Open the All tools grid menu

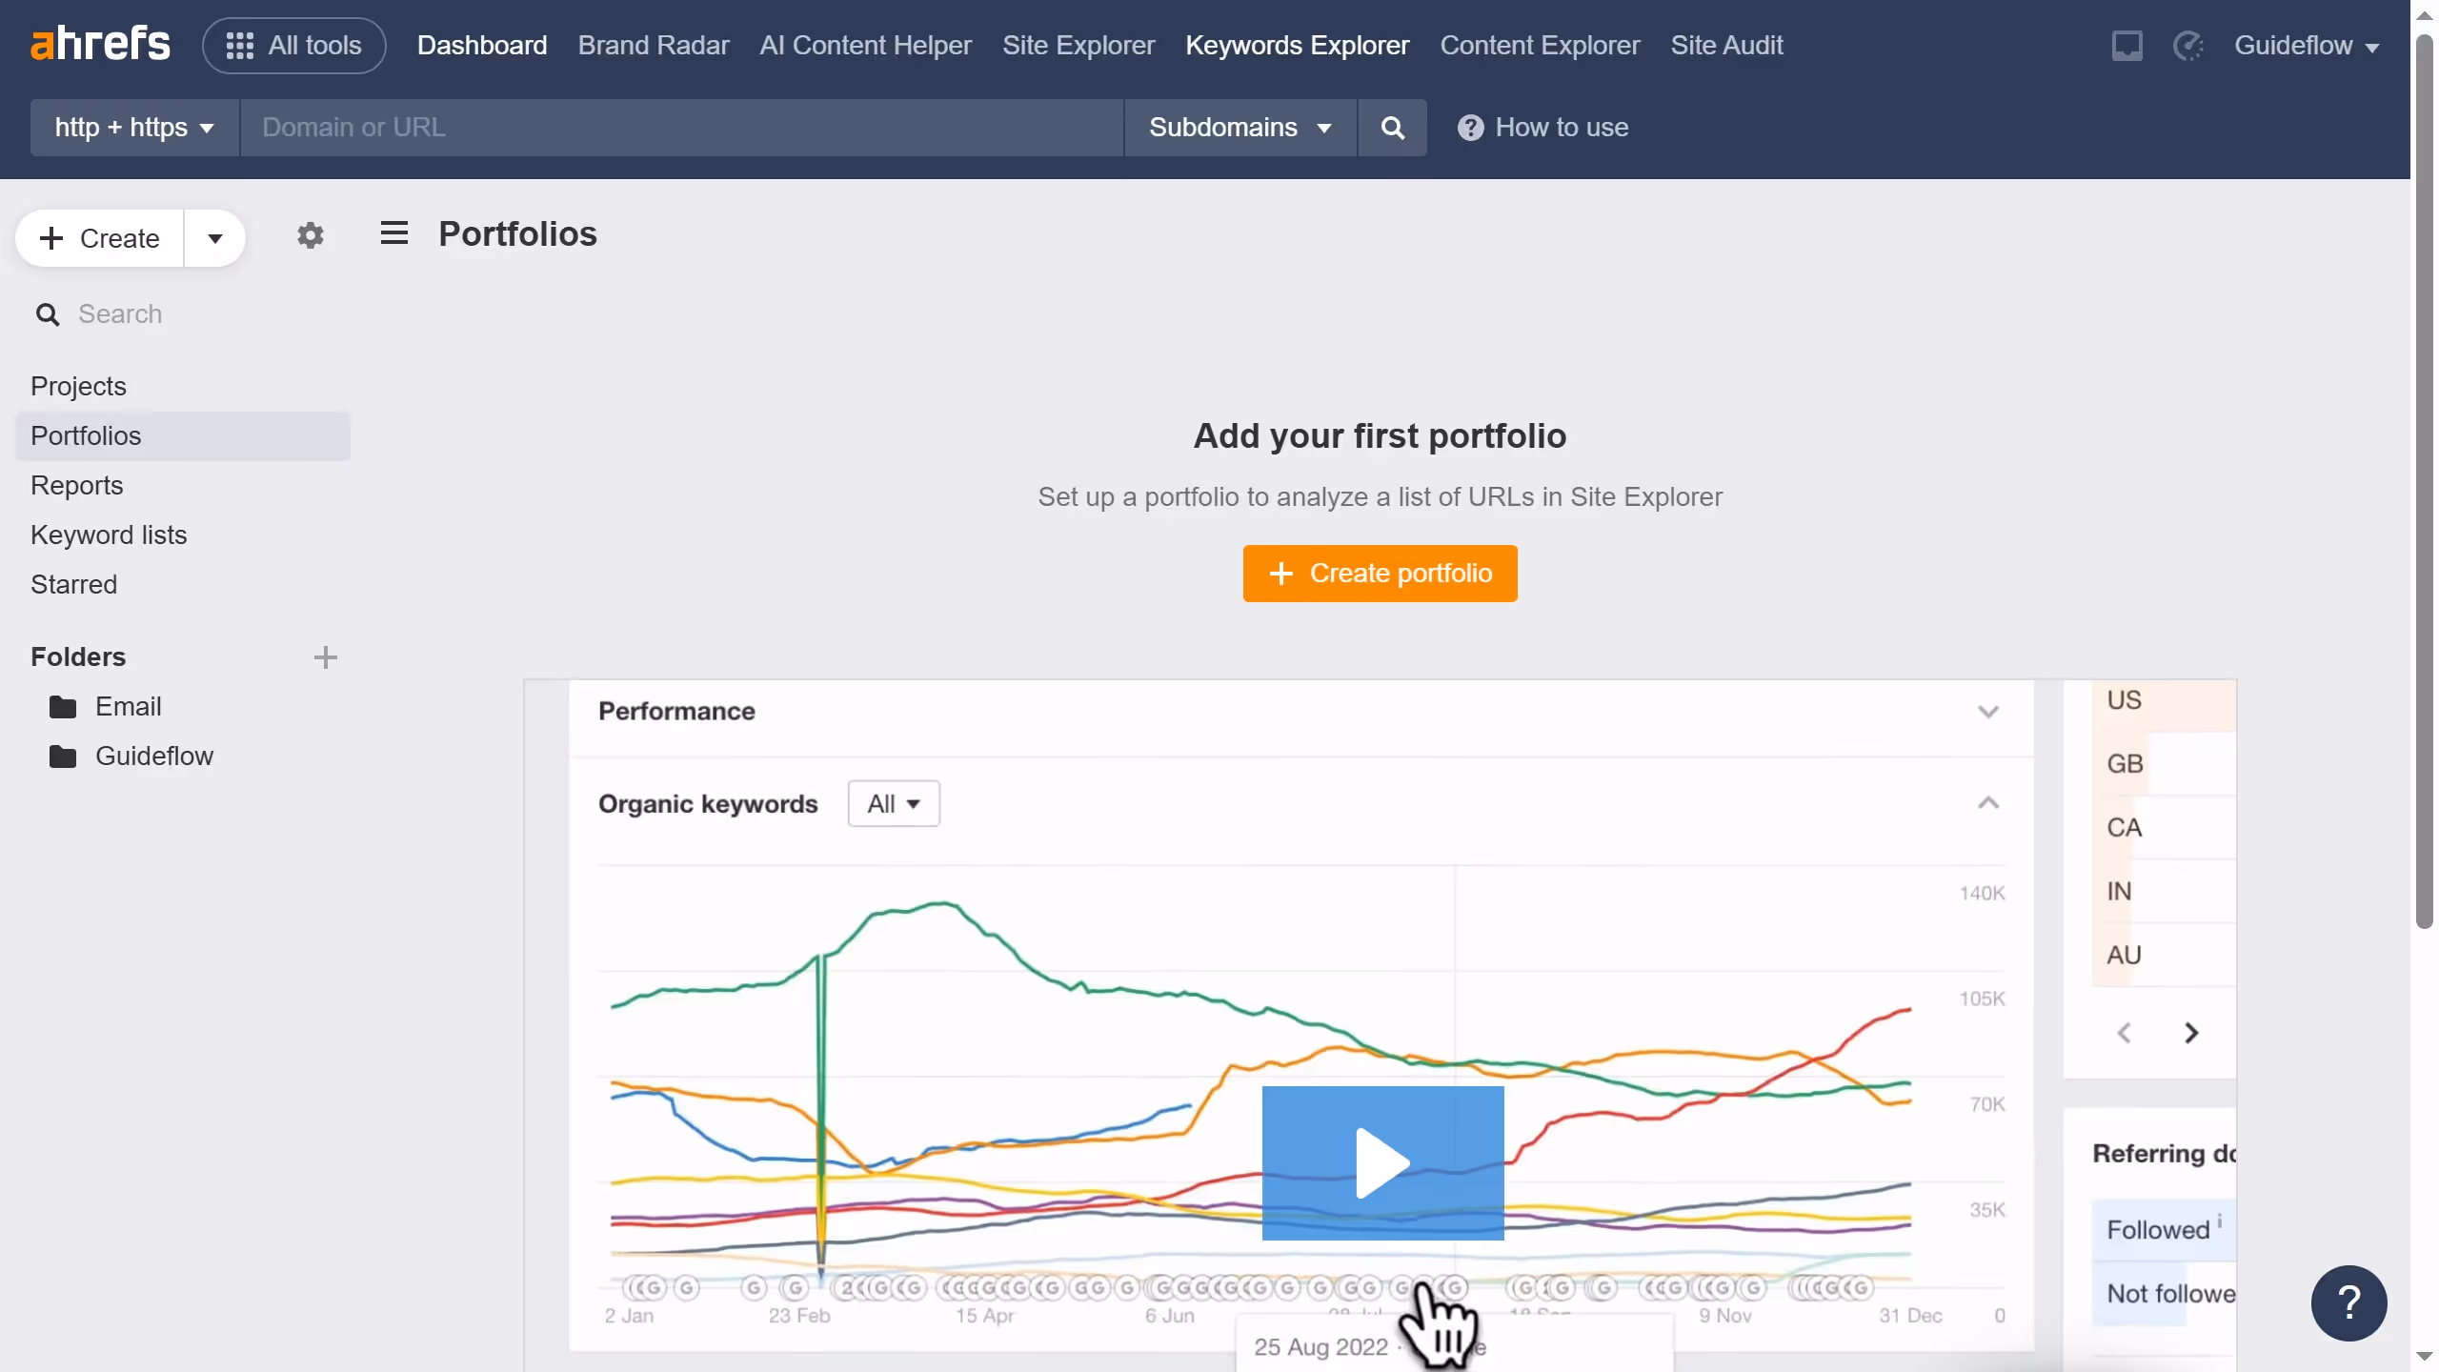click(x=293, y=45)
